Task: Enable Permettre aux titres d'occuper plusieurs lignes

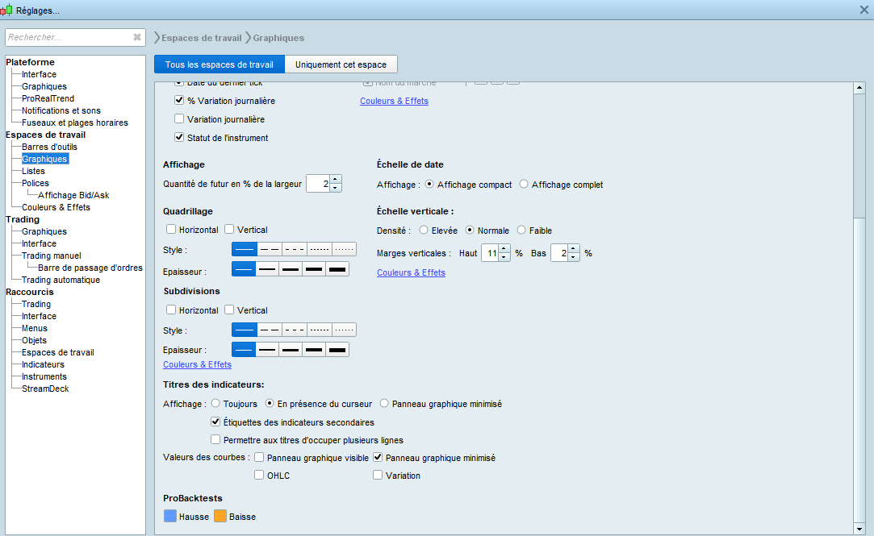Action: pyautogui.click(x=215, y=439)
